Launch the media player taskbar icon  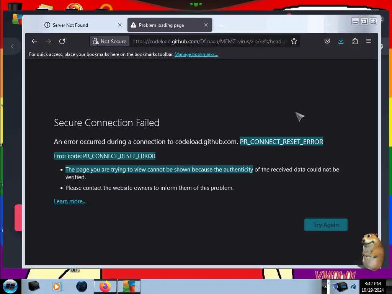57,286
